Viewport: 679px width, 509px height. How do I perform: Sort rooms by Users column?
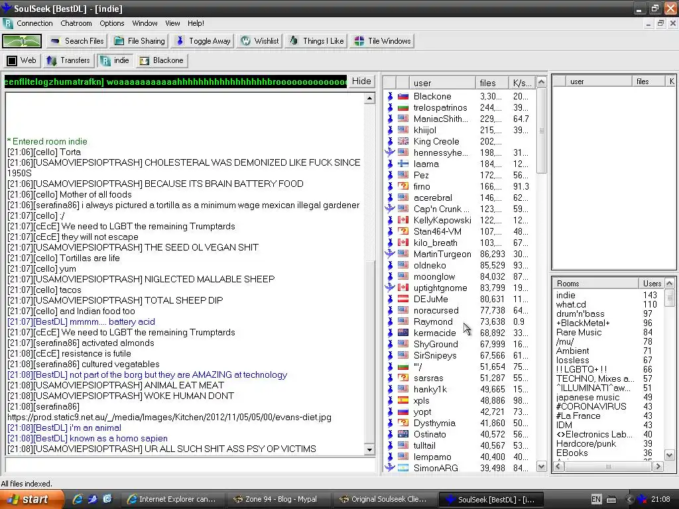point(651,284)
